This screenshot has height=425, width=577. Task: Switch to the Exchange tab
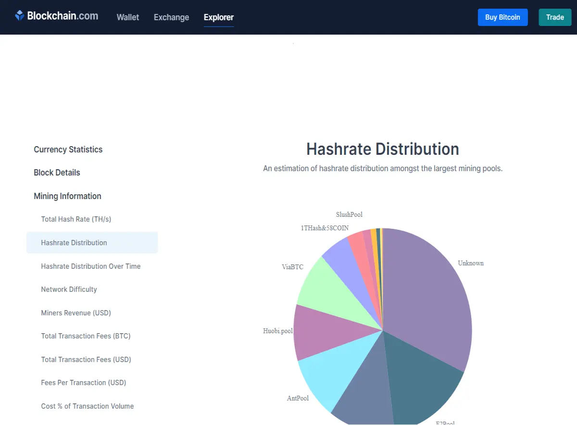pyautogui.click(x=171, y=17)
